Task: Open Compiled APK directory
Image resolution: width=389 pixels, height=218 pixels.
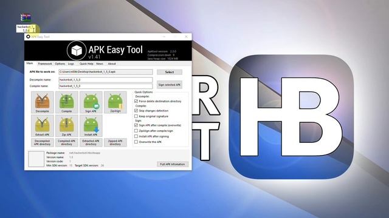Action: coord(66,143)
